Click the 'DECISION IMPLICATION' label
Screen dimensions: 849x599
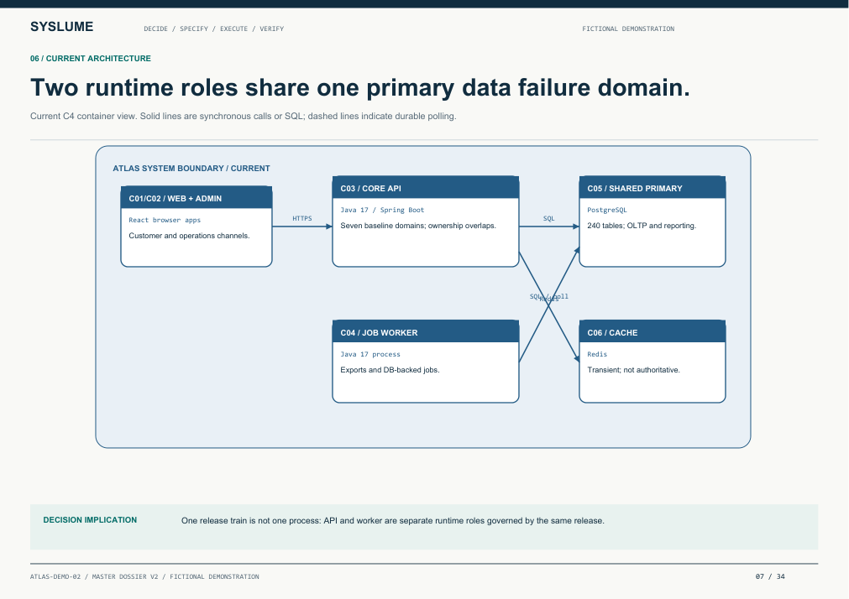pos(90,520)
